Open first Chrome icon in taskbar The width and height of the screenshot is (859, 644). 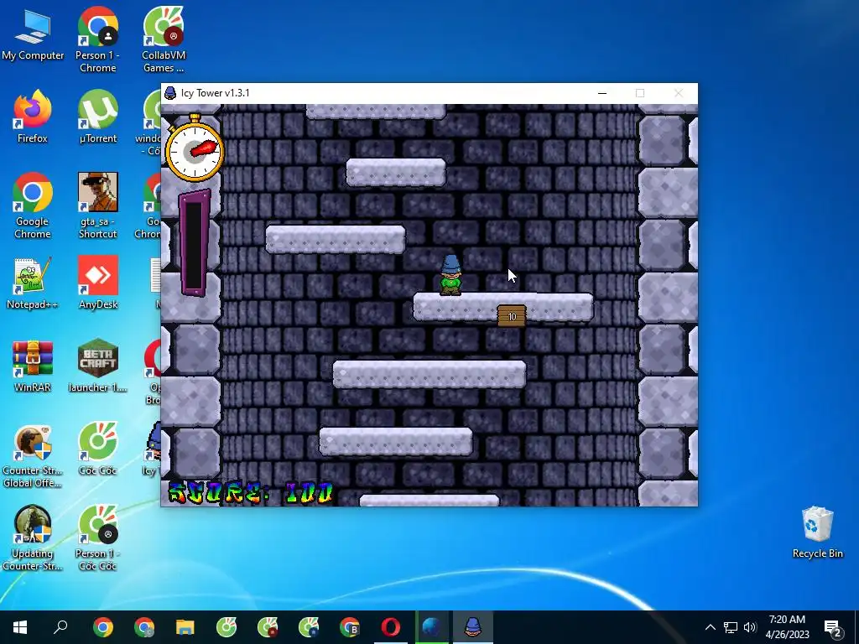point(102,627)
